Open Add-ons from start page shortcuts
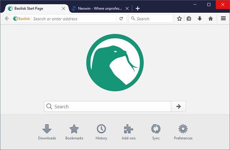Screen dimensions: 230x150 tap(128, 132)
